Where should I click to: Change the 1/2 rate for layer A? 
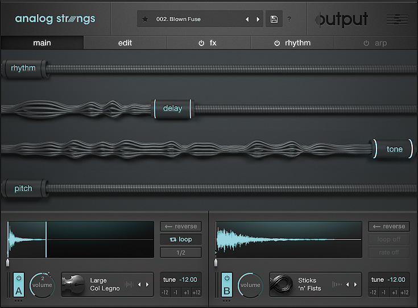click(x=181, y=252)
